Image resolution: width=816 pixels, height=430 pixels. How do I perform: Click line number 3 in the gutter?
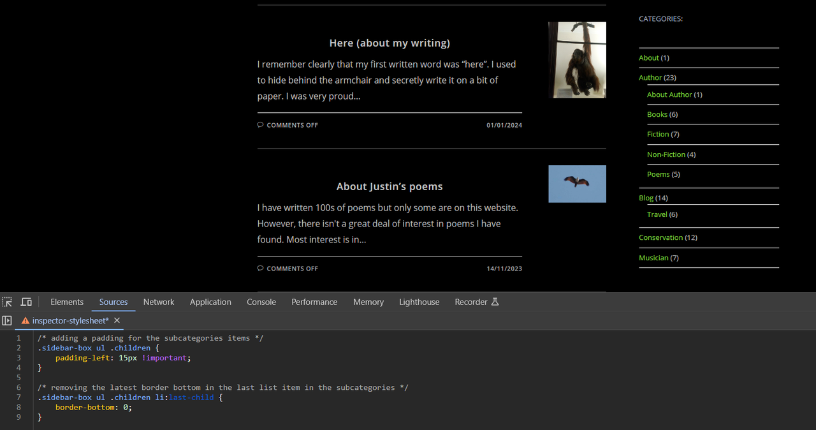coord(18,358)
